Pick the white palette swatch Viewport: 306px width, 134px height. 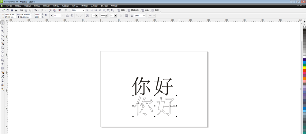[x=304, y=57]
